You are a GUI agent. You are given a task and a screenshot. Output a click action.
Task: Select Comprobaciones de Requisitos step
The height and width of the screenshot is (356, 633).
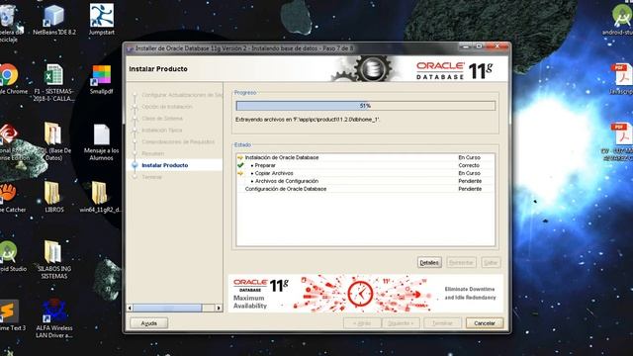pyautogui.click(x=178, y=141)
